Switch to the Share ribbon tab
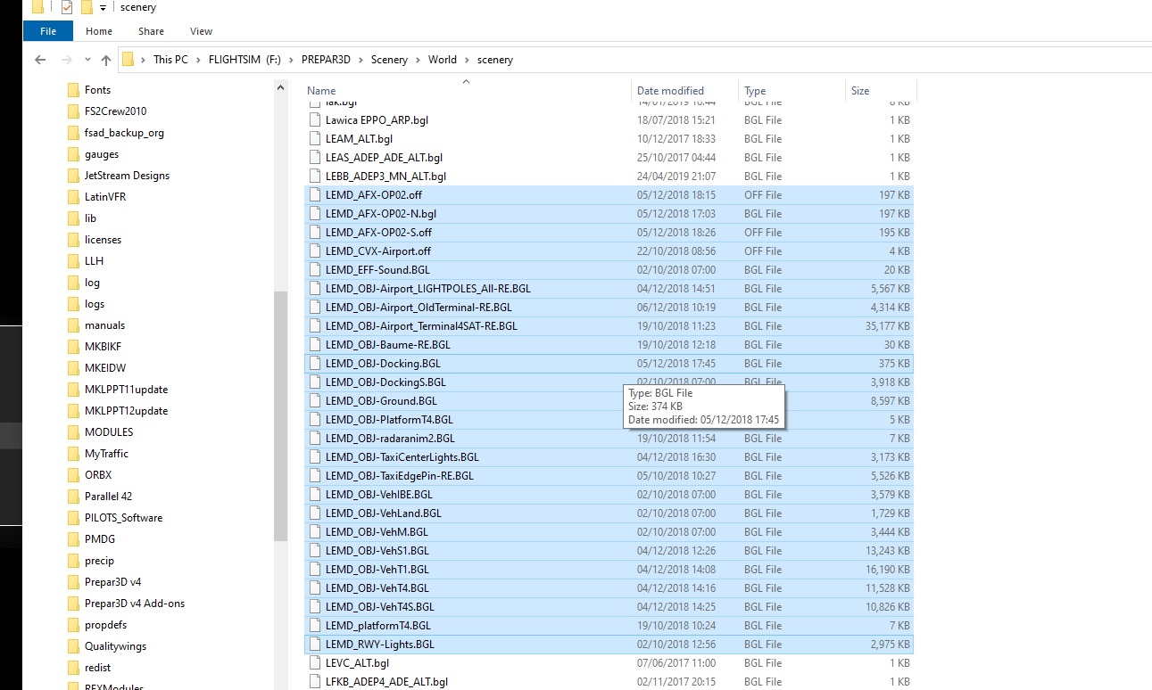This screenshot has width=1152, height=690. (151, 31)
